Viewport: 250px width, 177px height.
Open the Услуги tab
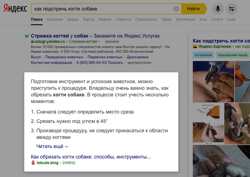click(217, 19)
